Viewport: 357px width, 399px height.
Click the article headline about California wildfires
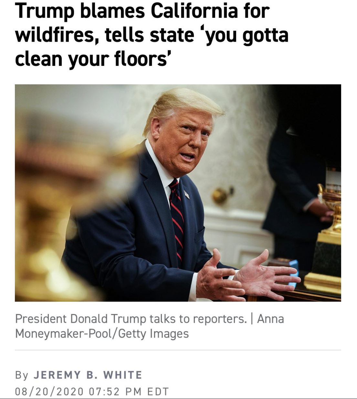tap(152, 35)
